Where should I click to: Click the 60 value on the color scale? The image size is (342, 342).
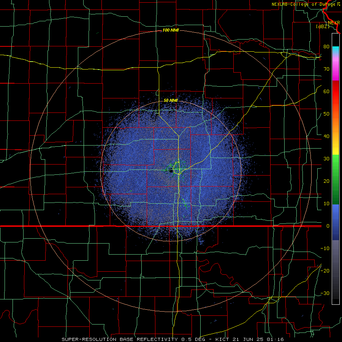point(326,91)
